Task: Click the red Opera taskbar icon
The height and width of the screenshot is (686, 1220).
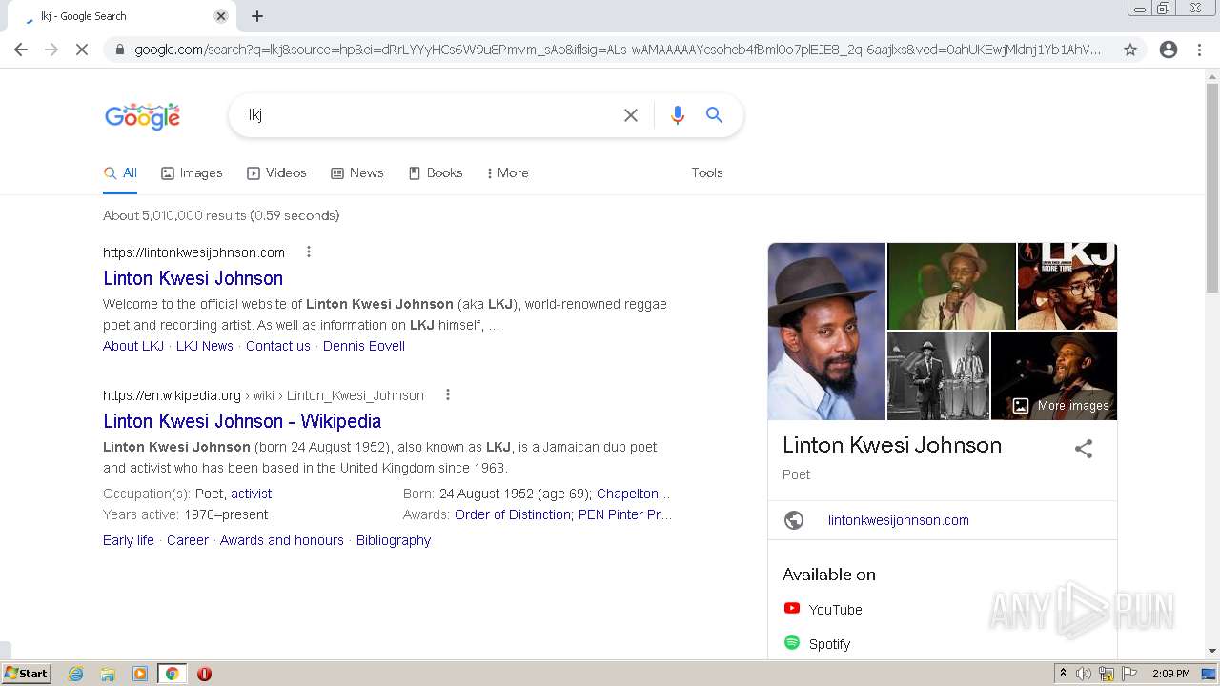Action: click(204, 674)
